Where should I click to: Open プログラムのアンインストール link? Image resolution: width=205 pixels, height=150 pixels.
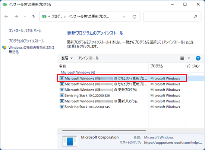26,41
